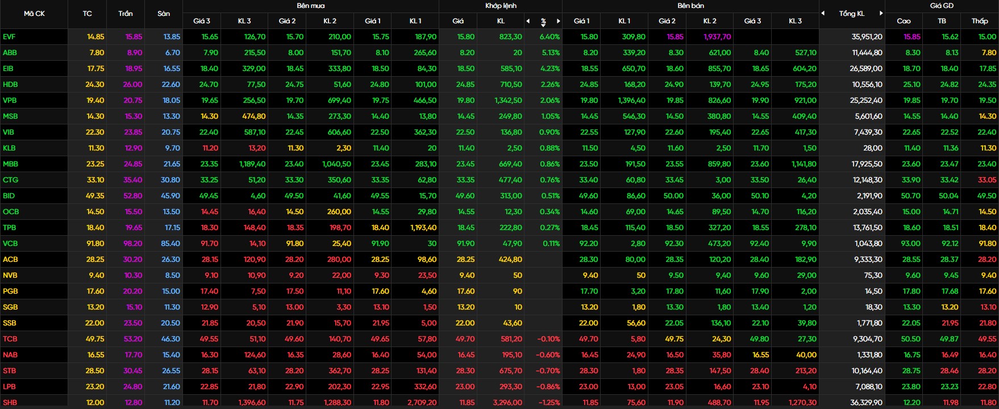Open the VCB stock symbol

[x=10, y=243]
